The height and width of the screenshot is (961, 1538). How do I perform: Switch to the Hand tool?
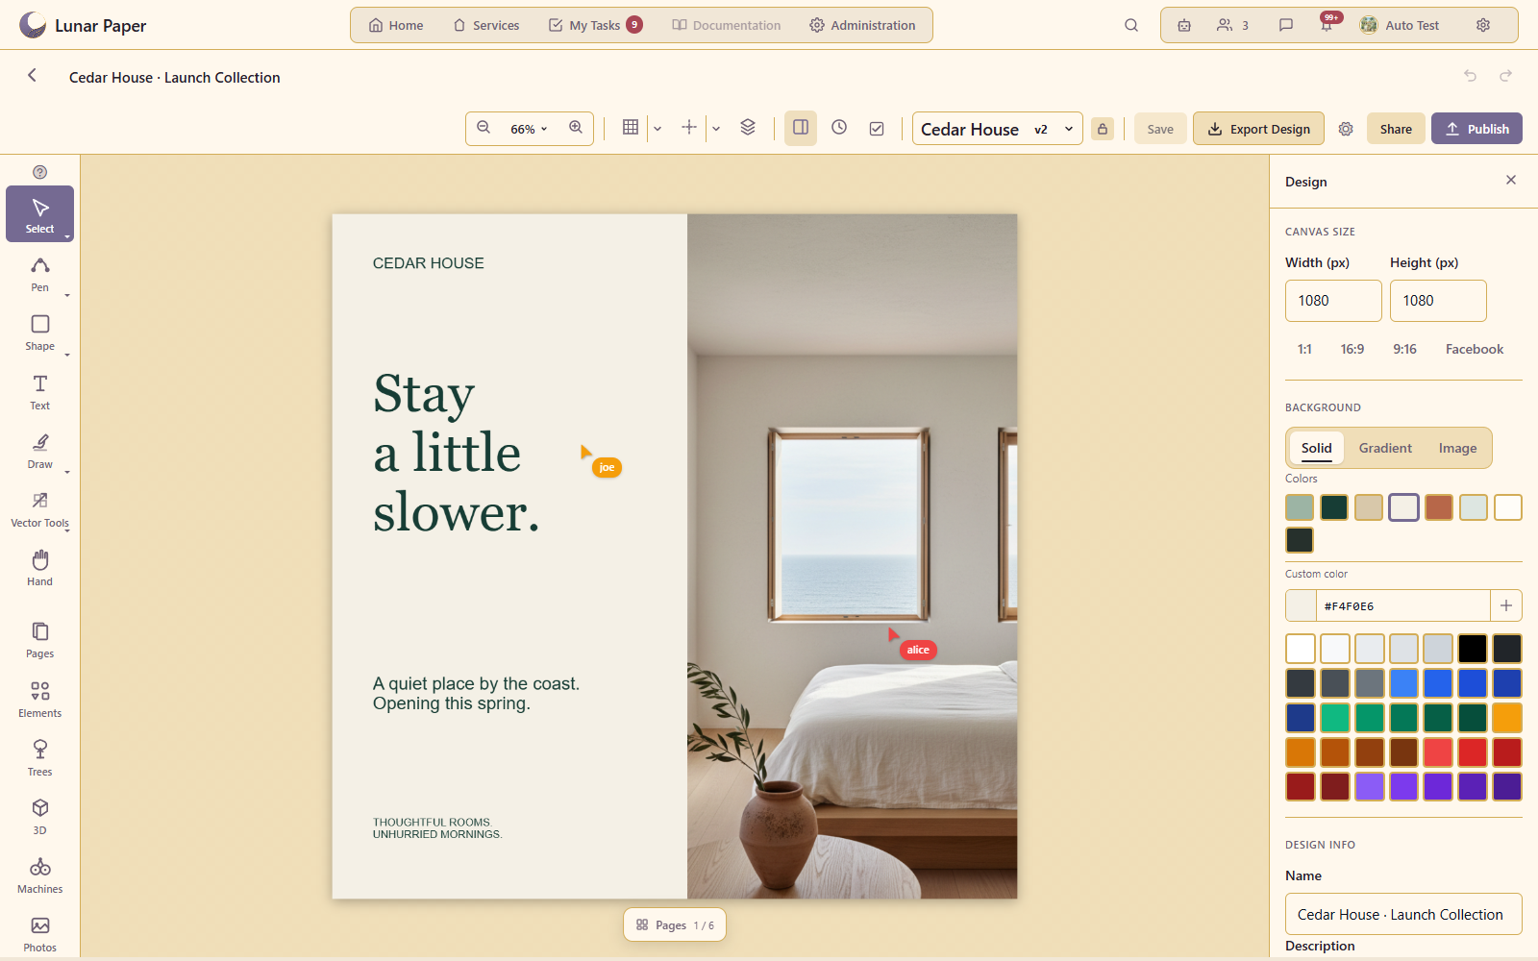(39, 568)
